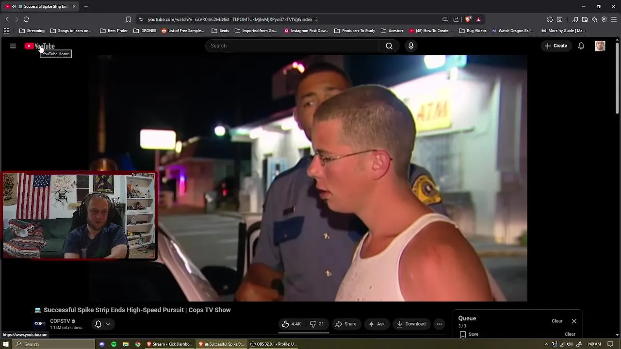Image resolution: width=621 pixels, height=349 pixels.
Task: Open the Streaming bookmarks folder
Action: [32, 31]
